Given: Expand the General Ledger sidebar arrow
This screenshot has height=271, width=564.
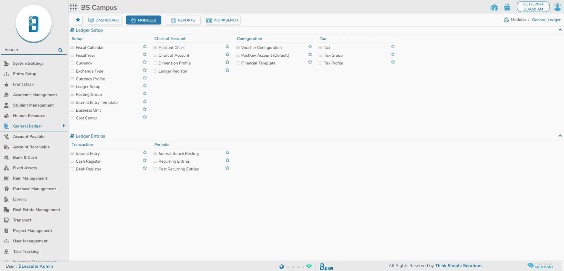Looking at the screenshot, I should point(63,126).
